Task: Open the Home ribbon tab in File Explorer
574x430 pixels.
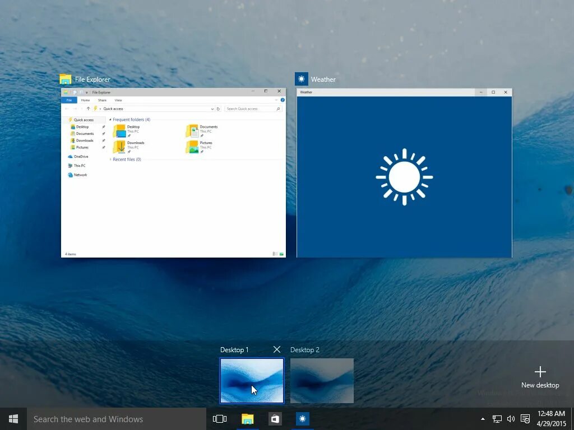Action: point(85,100)
